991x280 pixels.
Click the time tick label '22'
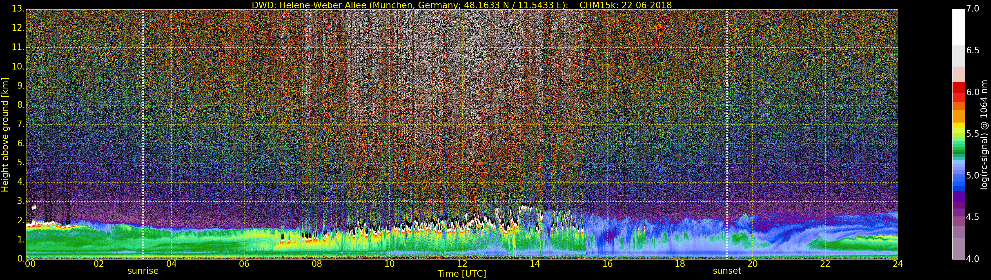pyautogui.click(x=825, y=264)
